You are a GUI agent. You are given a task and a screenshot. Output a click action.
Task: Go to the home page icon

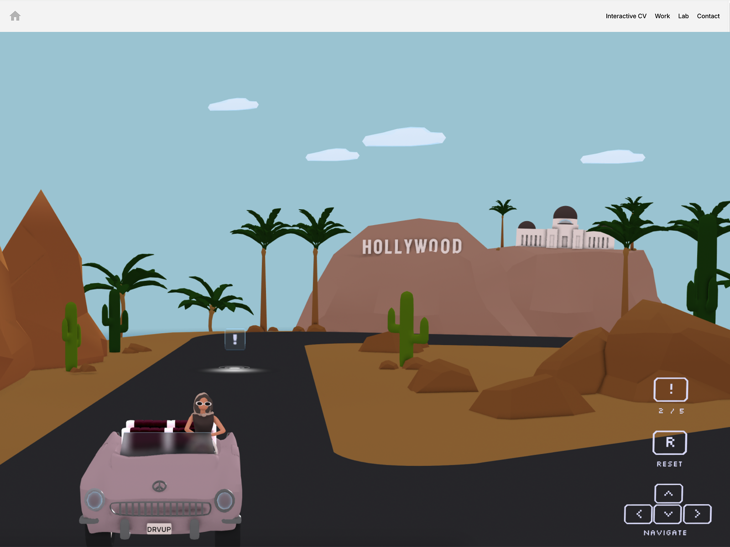[x=15, y=16]
